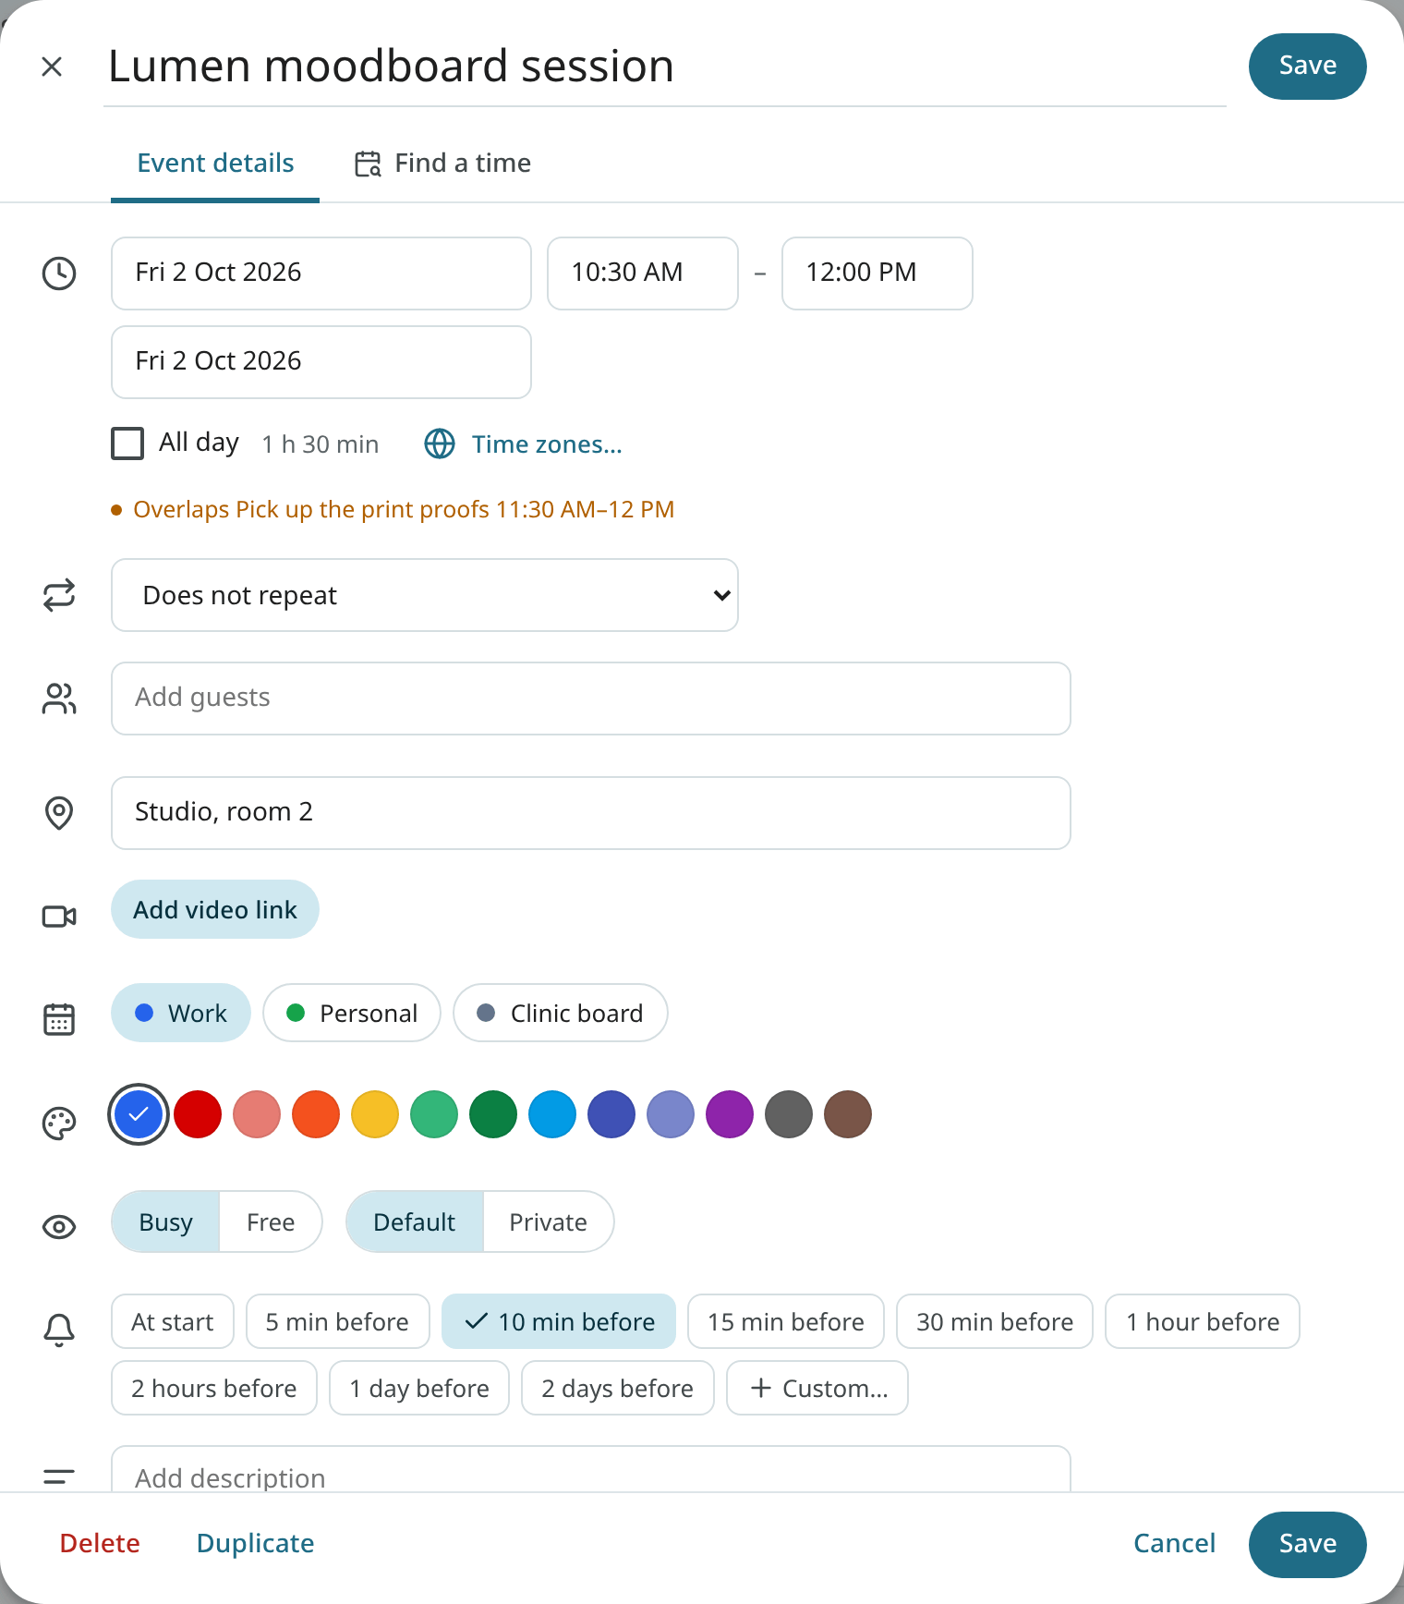Enable the All day checkbox

pos(127,444)
